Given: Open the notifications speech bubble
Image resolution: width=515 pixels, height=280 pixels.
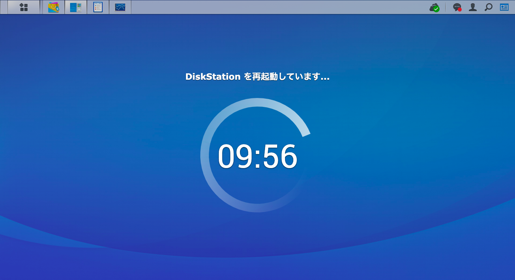Looking at the screenshot, I should tap(457, 7).
